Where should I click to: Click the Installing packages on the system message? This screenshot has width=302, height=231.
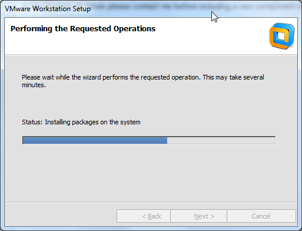point(92,122)
